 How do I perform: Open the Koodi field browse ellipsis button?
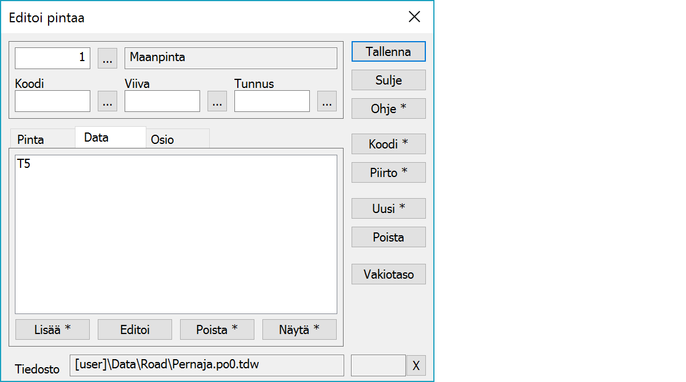point(107,102)
